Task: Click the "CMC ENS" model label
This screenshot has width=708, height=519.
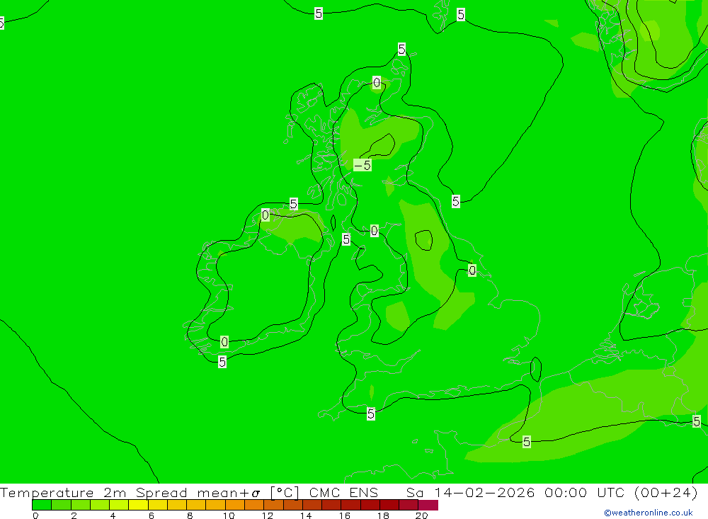Action: (x=343, y=492)
